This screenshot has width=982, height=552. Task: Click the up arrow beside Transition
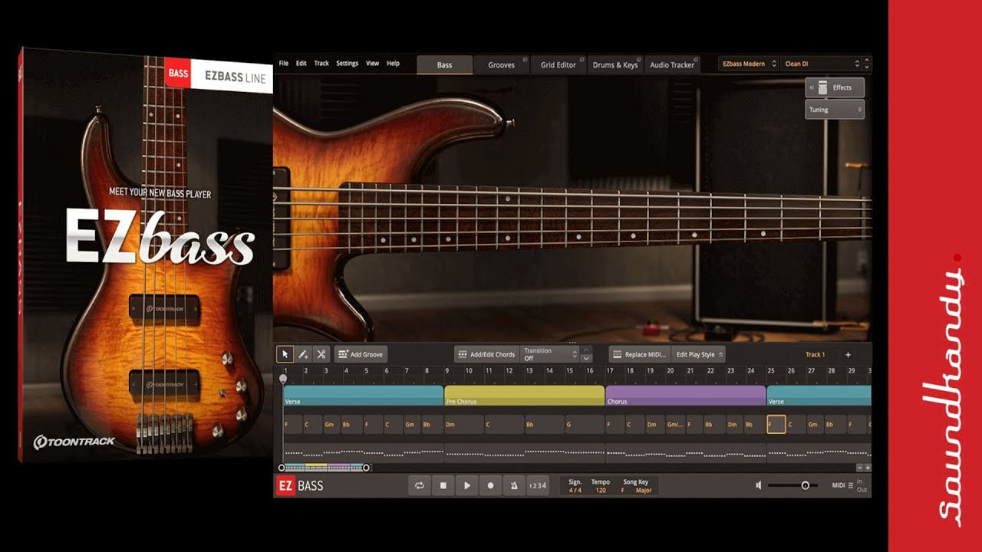click(587, 350)
